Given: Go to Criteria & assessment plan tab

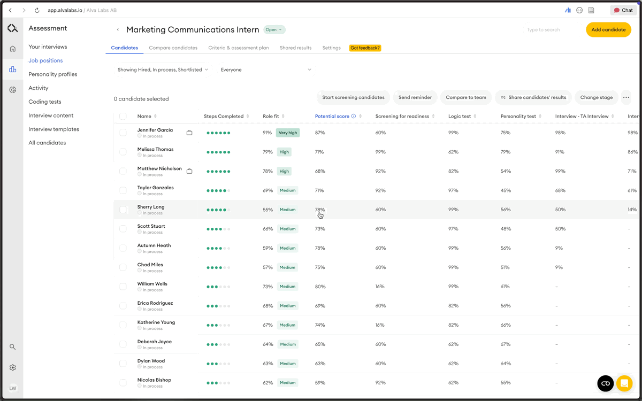Looking at the screenshot, I should 239,48.
